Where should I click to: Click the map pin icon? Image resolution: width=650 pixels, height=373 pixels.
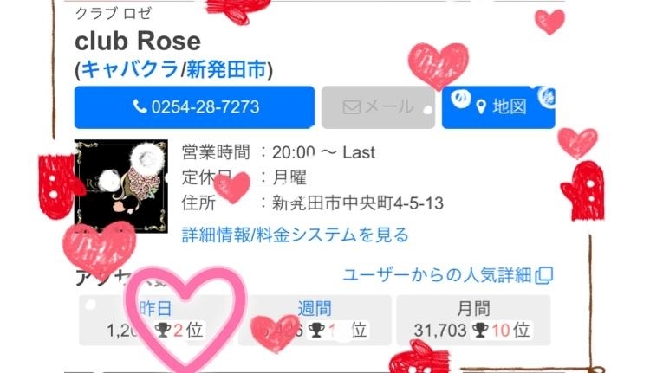(481, 107)
